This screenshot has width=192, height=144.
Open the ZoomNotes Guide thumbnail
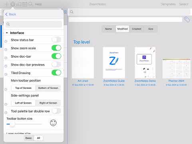[x=114, y=63]
